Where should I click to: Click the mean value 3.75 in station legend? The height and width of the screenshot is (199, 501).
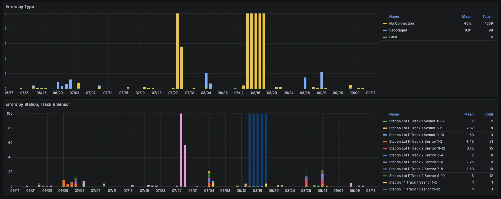point(470,148)
